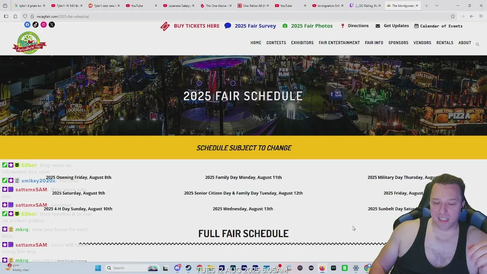
Task: Click the envelope icon beside Get Updates
Action: 377,26
